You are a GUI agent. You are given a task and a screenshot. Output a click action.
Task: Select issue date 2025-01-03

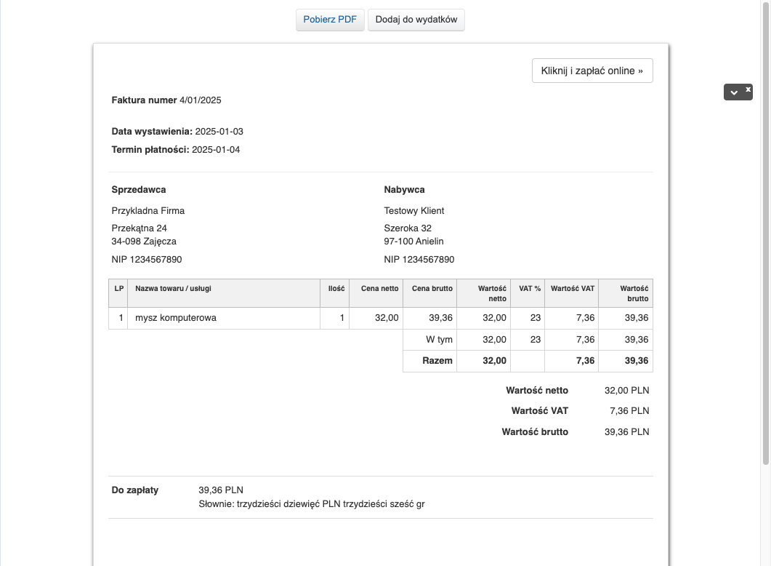(219, 132)
